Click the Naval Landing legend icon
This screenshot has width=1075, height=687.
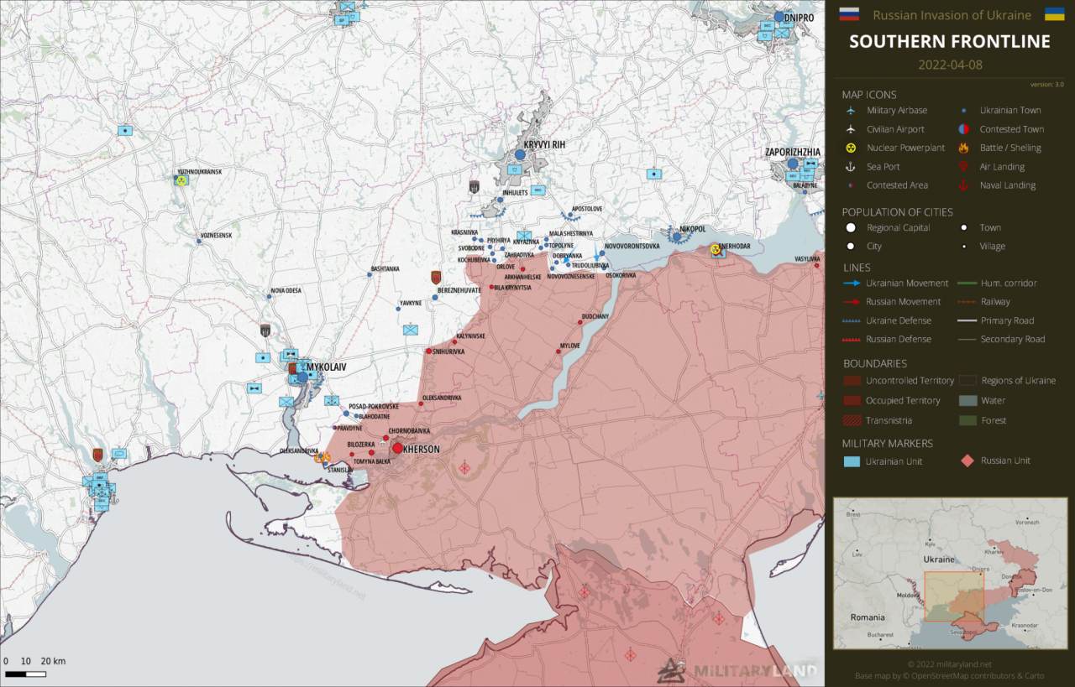coord(963,185)
